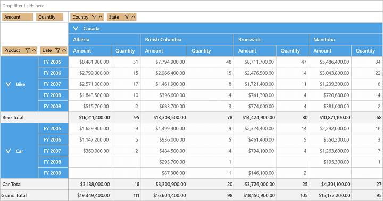Screen dimensions: 383x201
Task: Collapse the Canada column group
Action: [x=76, y=28]
